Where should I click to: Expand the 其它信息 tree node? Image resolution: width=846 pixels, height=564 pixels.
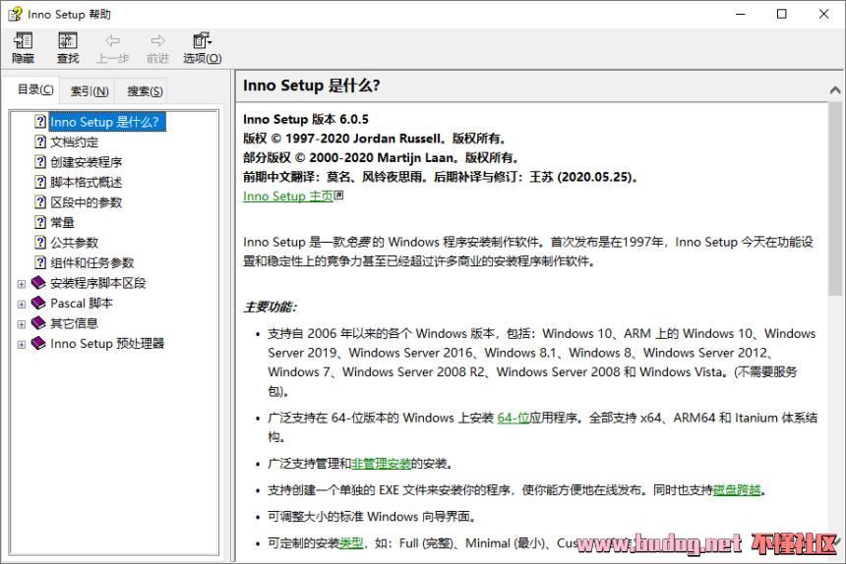pyautogui.click(x=22, y=323)
